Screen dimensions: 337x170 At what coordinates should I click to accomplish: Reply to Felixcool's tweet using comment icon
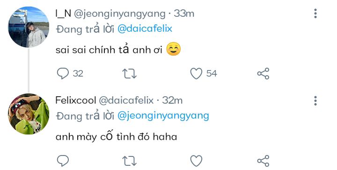pyautogui.click(x=63, y=161)
